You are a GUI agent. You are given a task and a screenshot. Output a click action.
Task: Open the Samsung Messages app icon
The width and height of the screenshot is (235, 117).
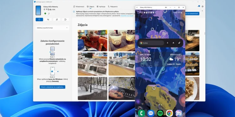pos(151,113)
